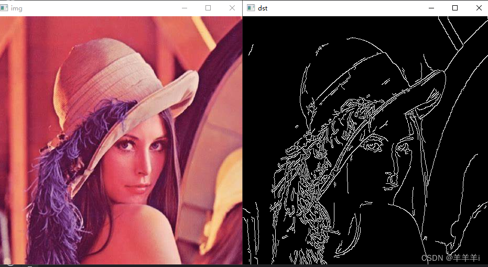This screenshot has width=488, height=267.
Task: Minimize the dst window
Action: coord(431,8)
